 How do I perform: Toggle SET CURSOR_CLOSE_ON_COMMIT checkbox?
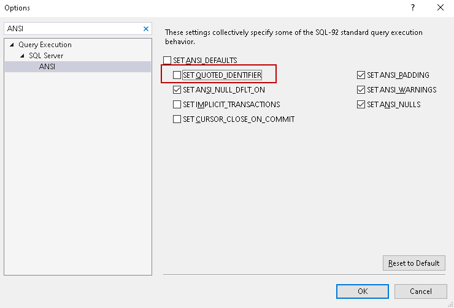(177, 119)
